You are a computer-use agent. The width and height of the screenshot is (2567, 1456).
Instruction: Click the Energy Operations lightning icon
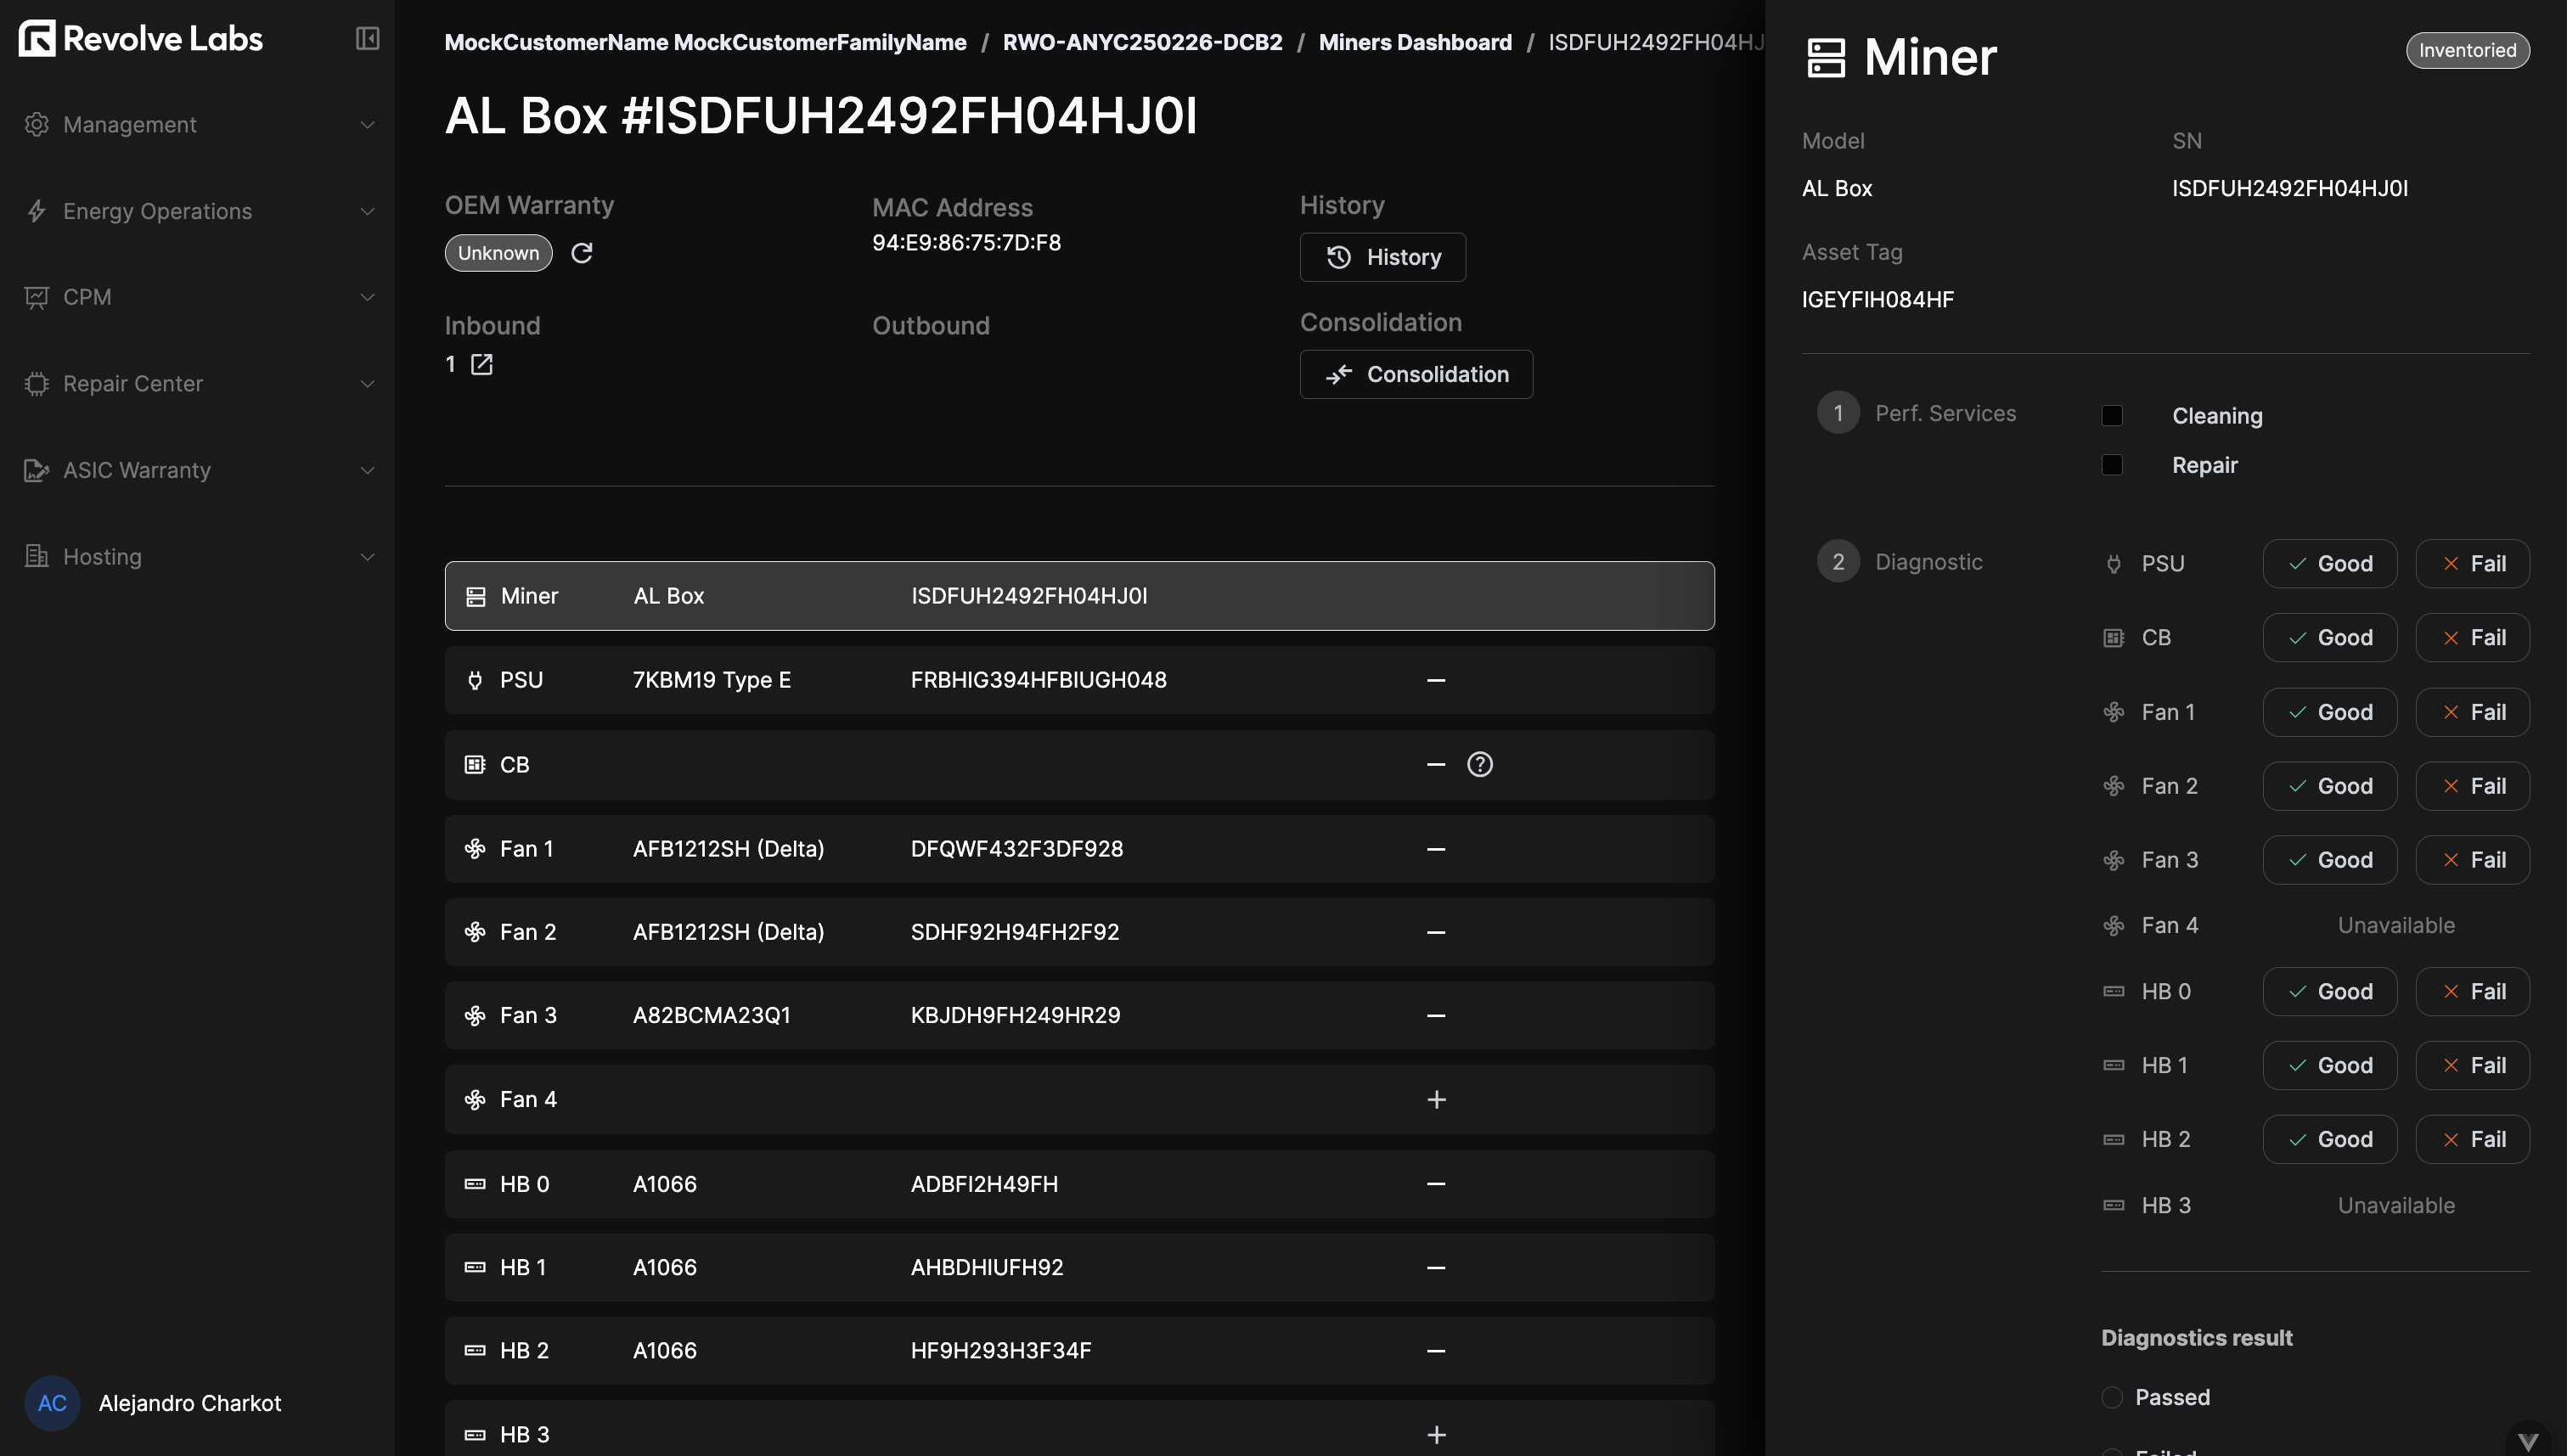37,211
